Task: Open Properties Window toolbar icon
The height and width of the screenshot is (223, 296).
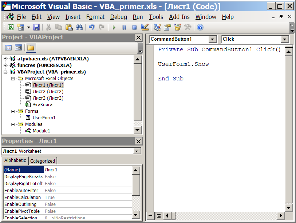Action: pos(167,27)
